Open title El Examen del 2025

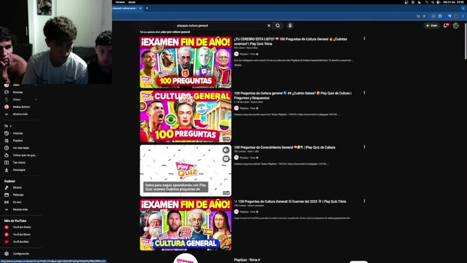point(290,201)
